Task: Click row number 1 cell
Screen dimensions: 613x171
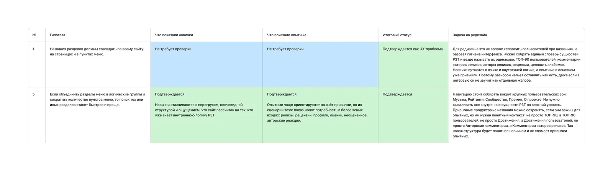Action: 37,65
